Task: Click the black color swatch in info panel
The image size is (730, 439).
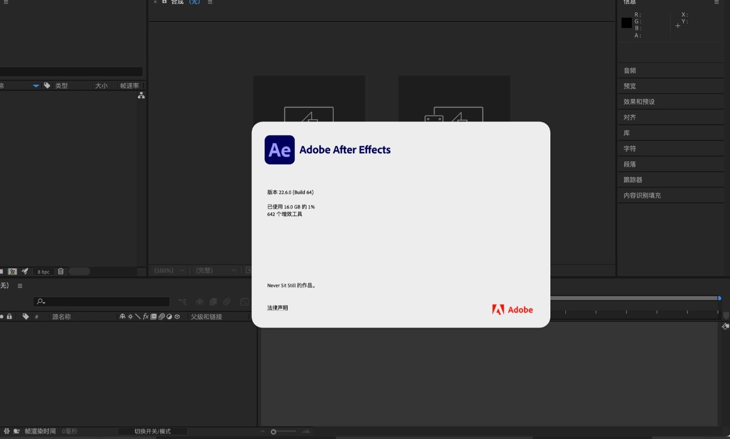Action: click(627, 23)
